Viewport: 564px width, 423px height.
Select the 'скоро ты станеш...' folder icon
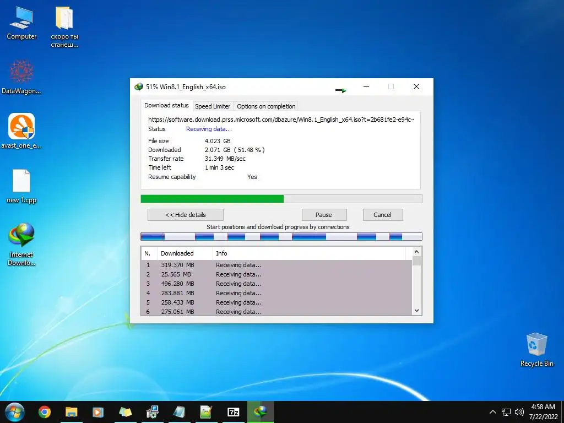click(x=64, y=27)
